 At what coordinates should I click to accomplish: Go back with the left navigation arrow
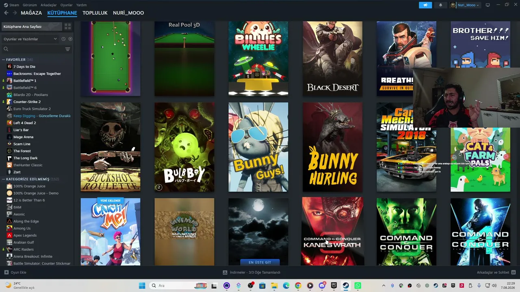tap(6, 13)
